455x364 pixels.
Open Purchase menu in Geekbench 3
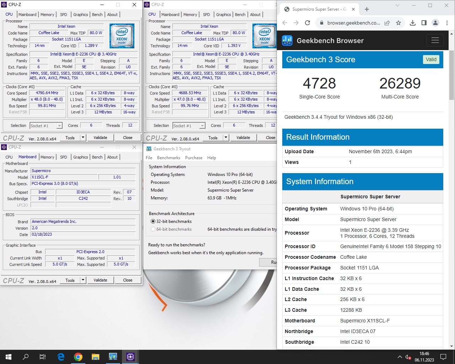(x=194, y=158)
